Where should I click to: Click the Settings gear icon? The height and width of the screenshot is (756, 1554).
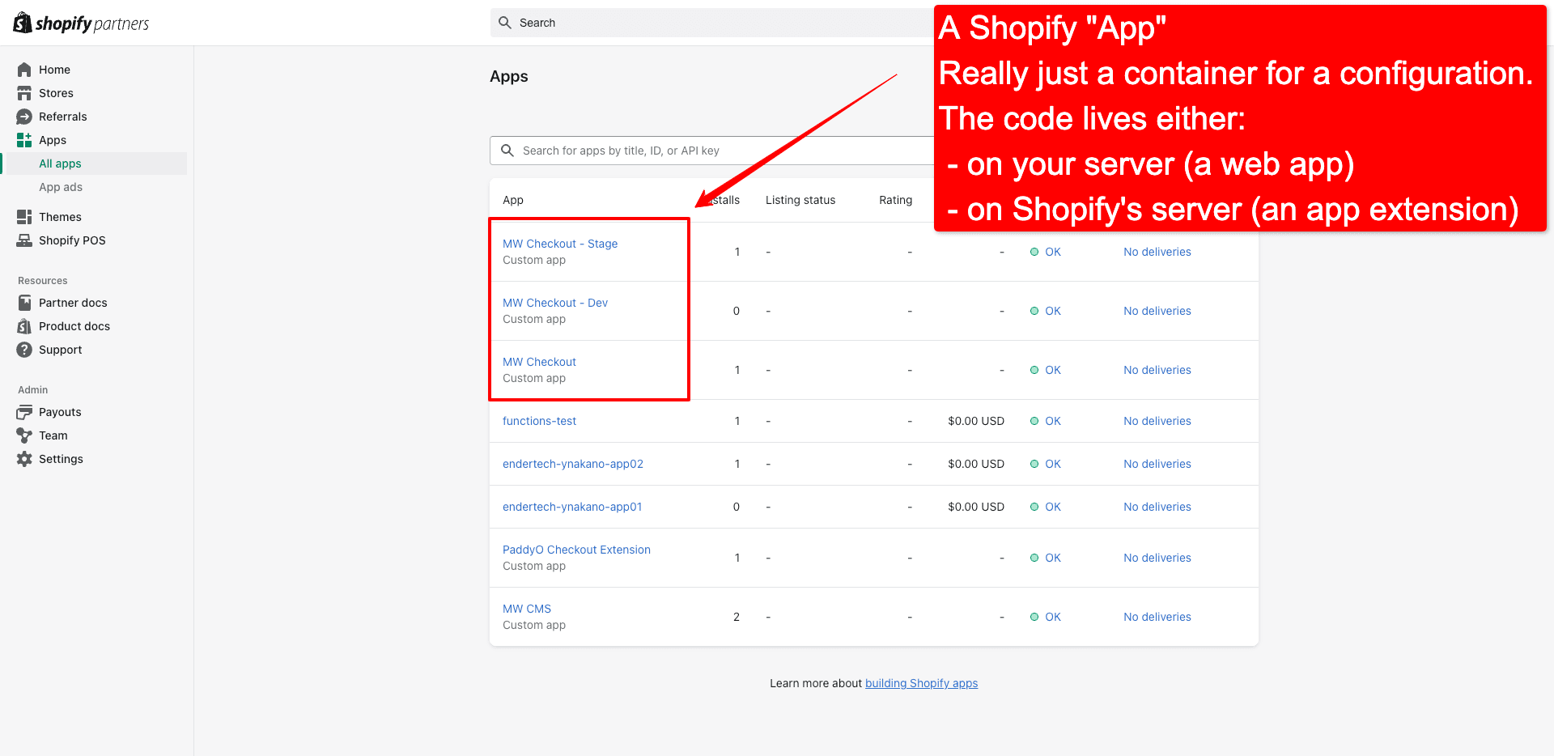[x=24, y=459]
